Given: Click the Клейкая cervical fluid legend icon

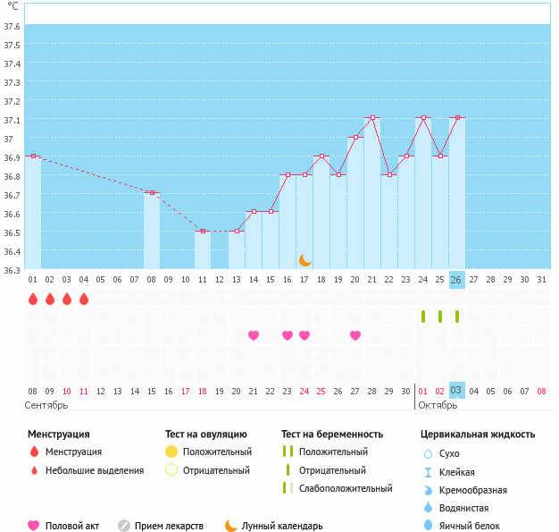Looking at the screenshot, I should coord(428,472).
